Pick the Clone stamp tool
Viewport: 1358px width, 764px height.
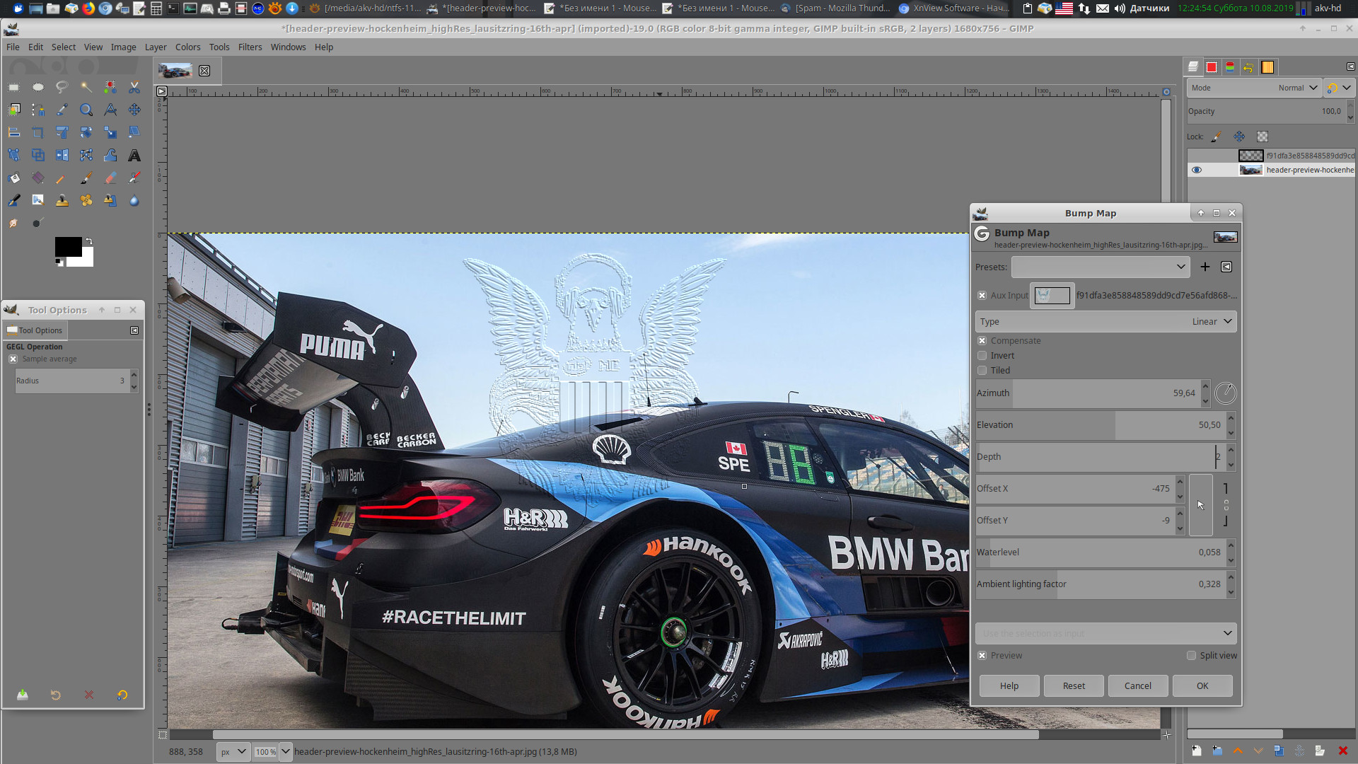coord(62,201)
